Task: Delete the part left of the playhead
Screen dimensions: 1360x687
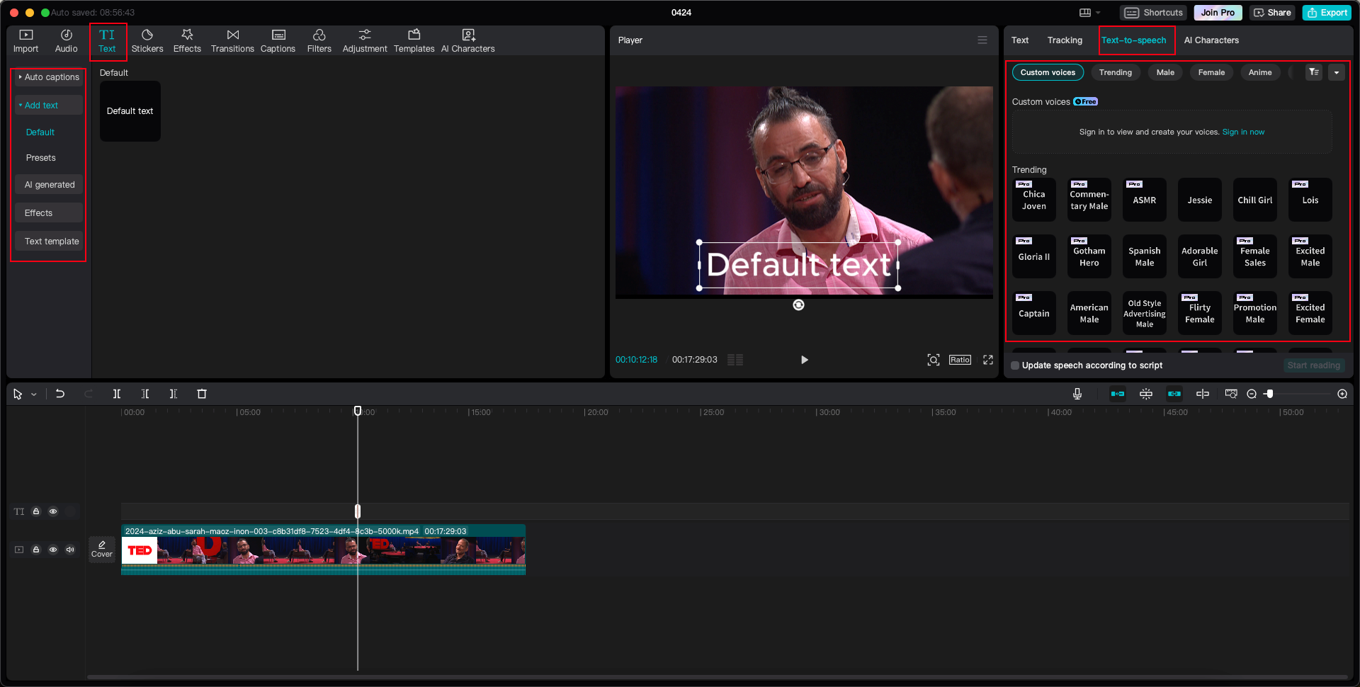Action: (145, 394)
